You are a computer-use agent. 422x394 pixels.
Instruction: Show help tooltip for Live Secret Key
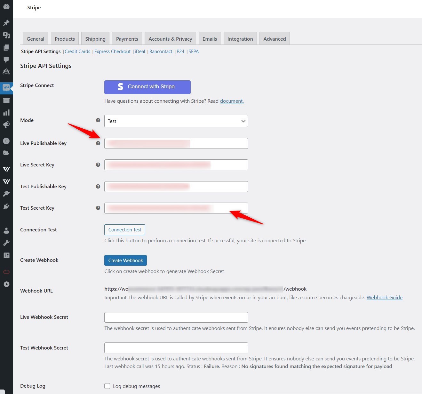click(x=98, y=165)
